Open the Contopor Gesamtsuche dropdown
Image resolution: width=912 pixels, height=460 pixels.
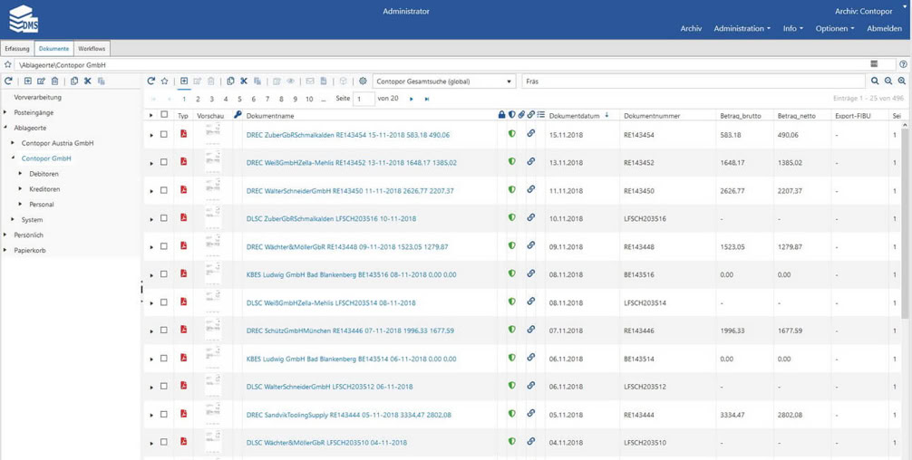click(443, 81)
